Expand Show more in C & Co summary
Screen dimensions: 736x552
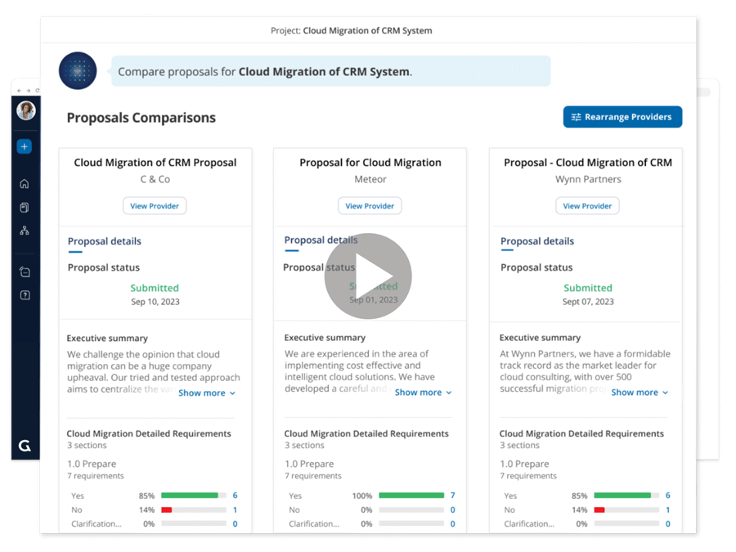[206, 393]
